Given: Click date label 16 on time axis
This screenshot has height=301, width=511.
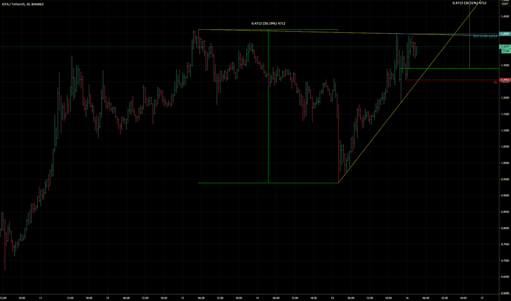Looking at the screenshot, I should [x=407, y=298].
